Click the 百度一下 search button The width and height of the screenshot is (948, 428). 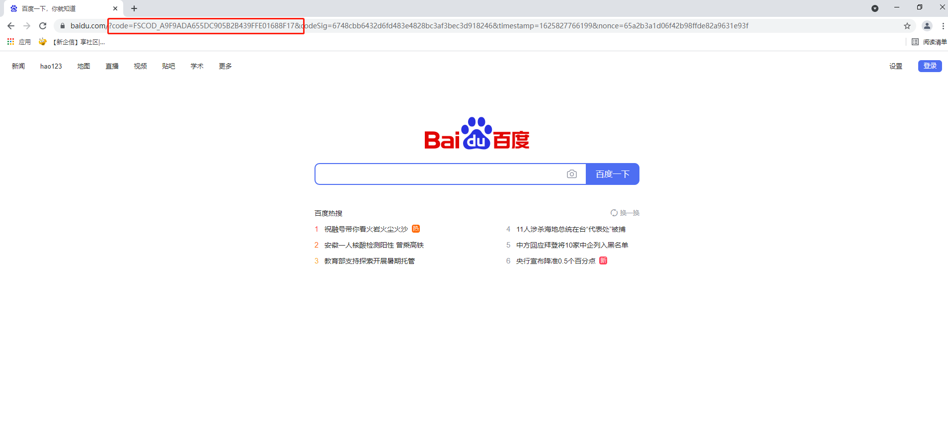tap(613, 174)
